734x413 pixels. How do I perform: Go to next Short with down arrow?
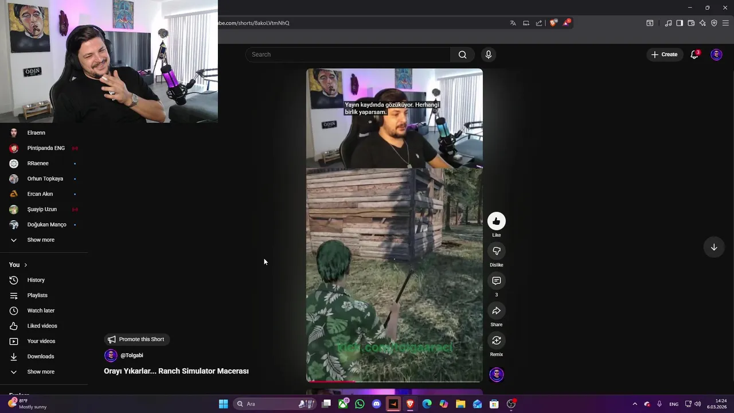click(714, 247)
